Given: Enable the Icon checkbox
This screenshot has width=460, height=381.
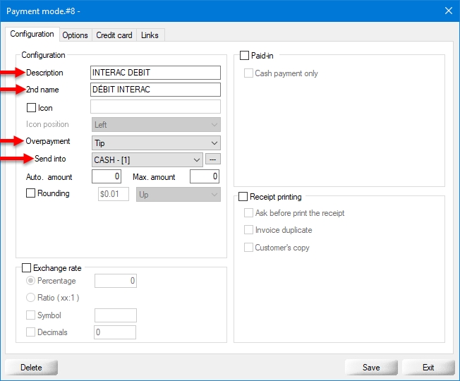Looking at the screenshot, I should (31, 109).
